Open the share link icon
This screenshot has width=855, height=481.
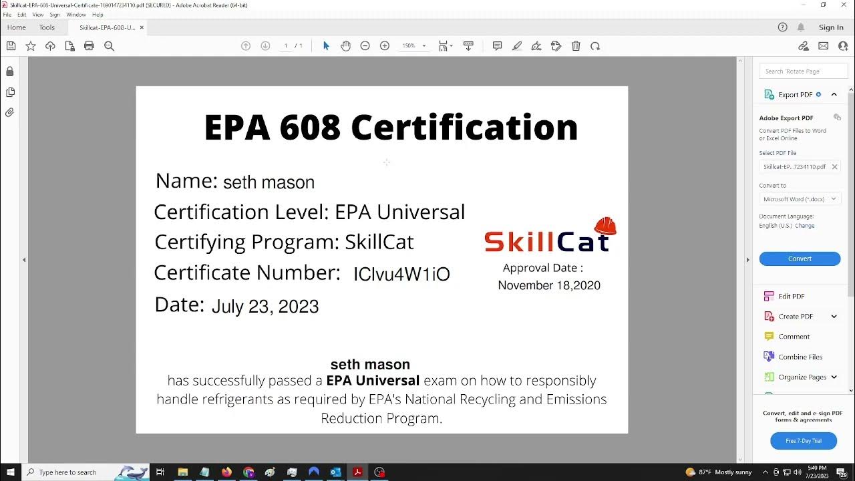[804, 46]
